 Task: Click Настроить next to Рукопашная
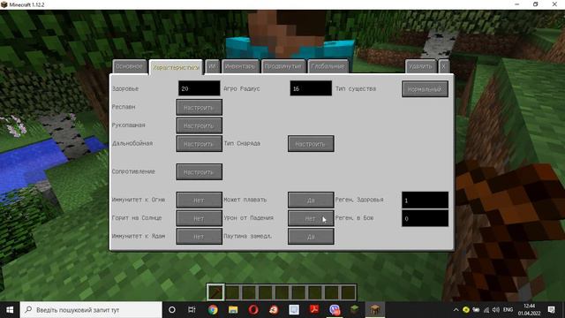tap(199, 125)
